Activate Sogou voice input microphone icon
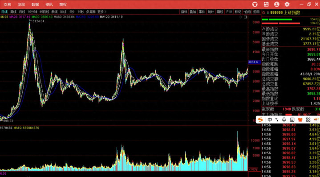Image resolution: width=320 pixels, height=177 pixels. pyautogui.click(x=284, y=119)
